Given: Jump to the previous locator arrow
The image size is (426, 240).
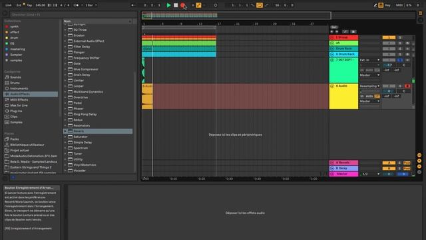Looking at the screenshot, I should pyautogui.click(x=331, y=31).
